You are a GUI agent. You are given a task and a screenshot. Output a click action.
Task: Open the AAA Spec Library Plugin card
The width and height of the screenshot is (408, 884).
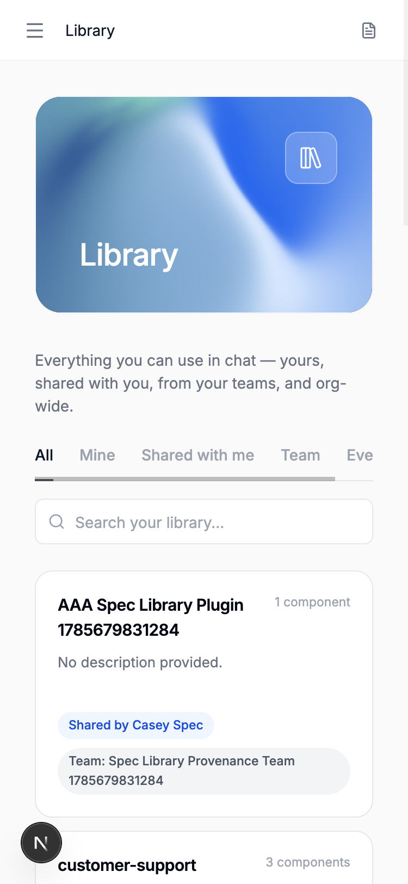[204, 694]
